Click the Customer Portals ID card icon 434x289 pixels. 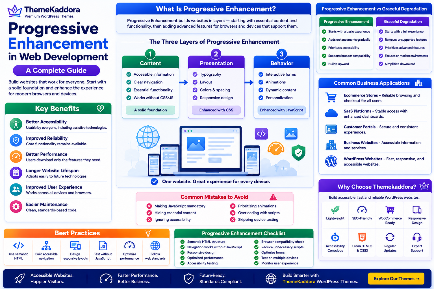[x=331, y=129]
